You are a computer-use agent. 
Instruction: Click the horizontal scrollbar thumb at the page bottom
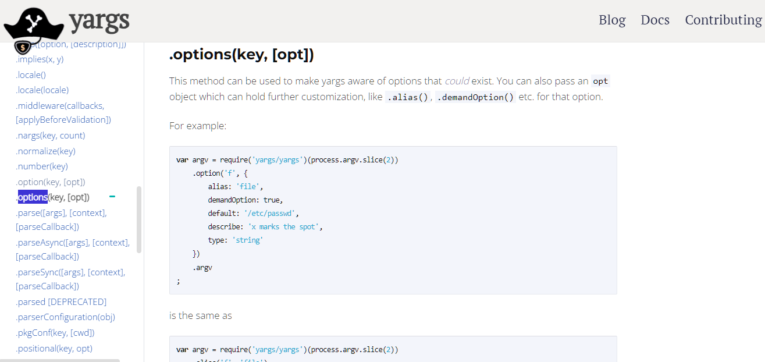pyautogui.click(x=60, y=360)
